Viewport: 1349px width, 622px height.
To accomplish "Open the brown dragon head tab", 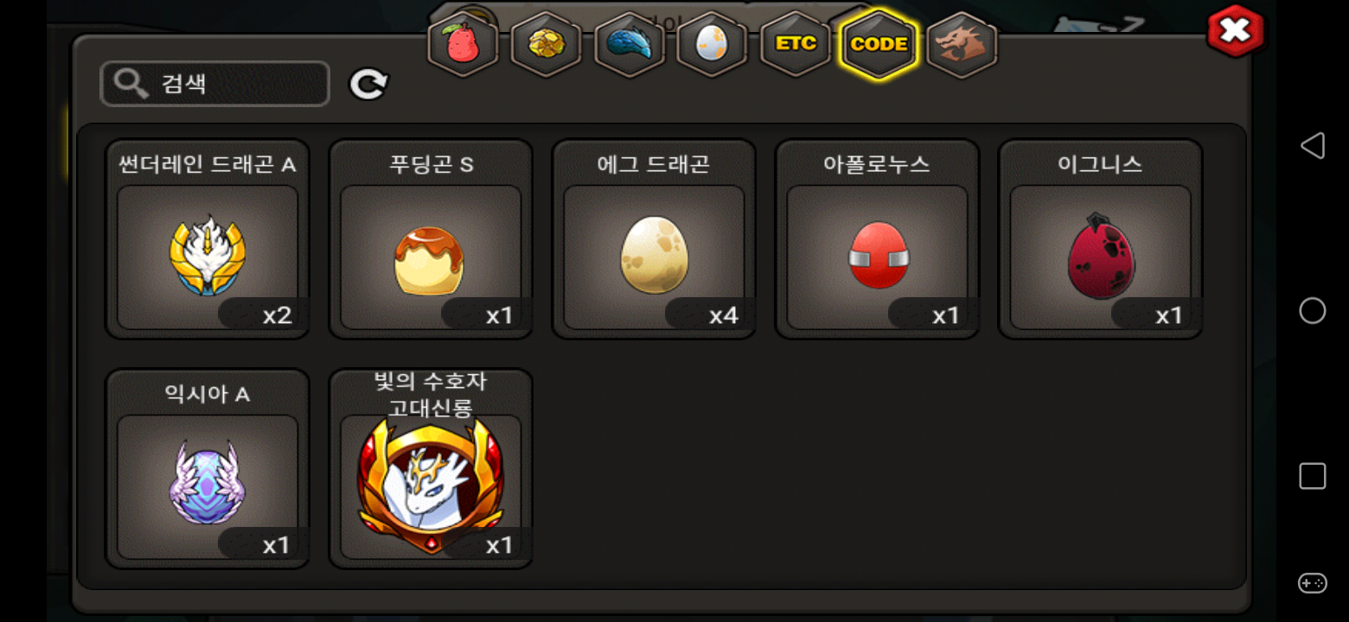I will (x=962, y=45).
